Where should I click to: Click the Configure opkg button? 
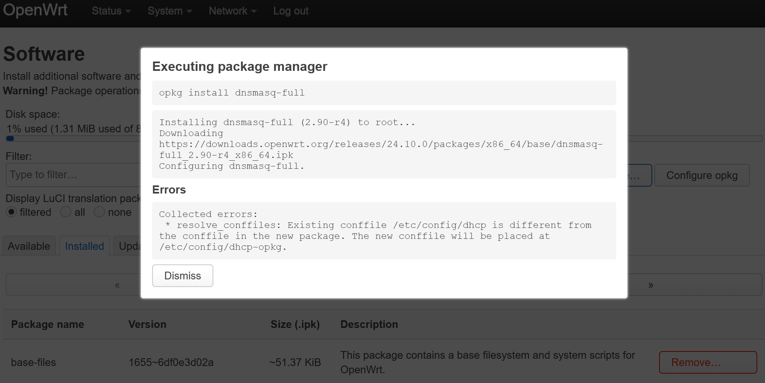coord(702,175)
